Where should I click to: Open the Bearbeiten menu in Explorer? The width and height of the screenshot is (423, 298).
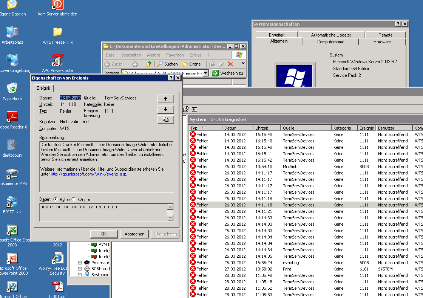(x=131, y=55)
